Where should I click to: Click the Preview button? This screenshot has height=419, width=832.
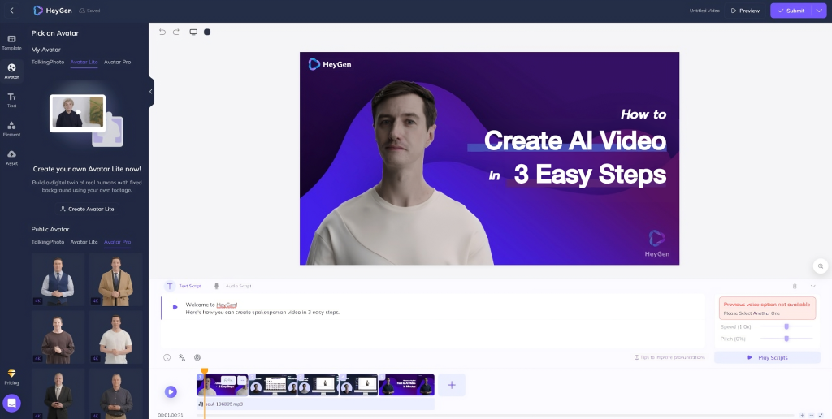(745, 11)
